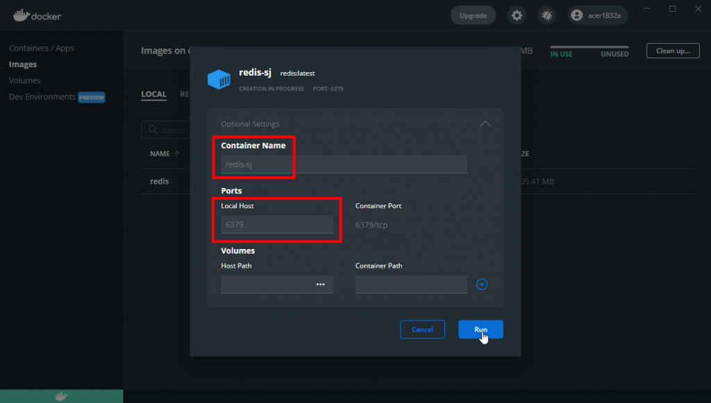Click the whale icon in green status bar

pos(61,396)
